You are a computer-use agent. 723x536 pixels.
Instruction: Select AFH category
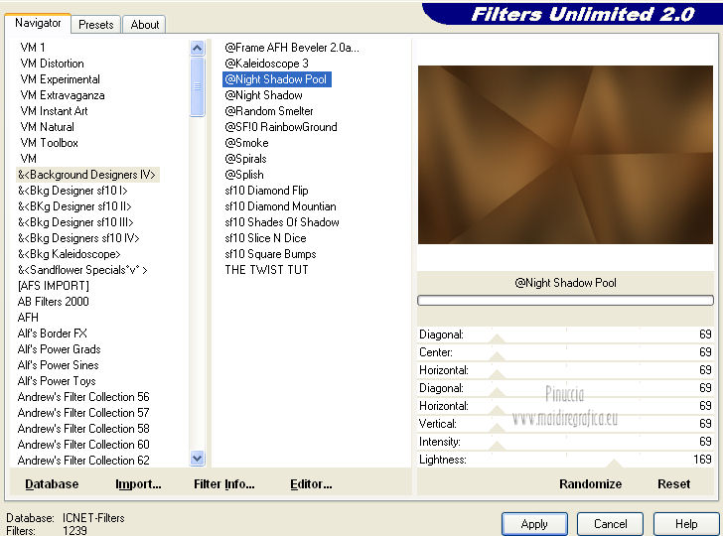click(28, 318)
